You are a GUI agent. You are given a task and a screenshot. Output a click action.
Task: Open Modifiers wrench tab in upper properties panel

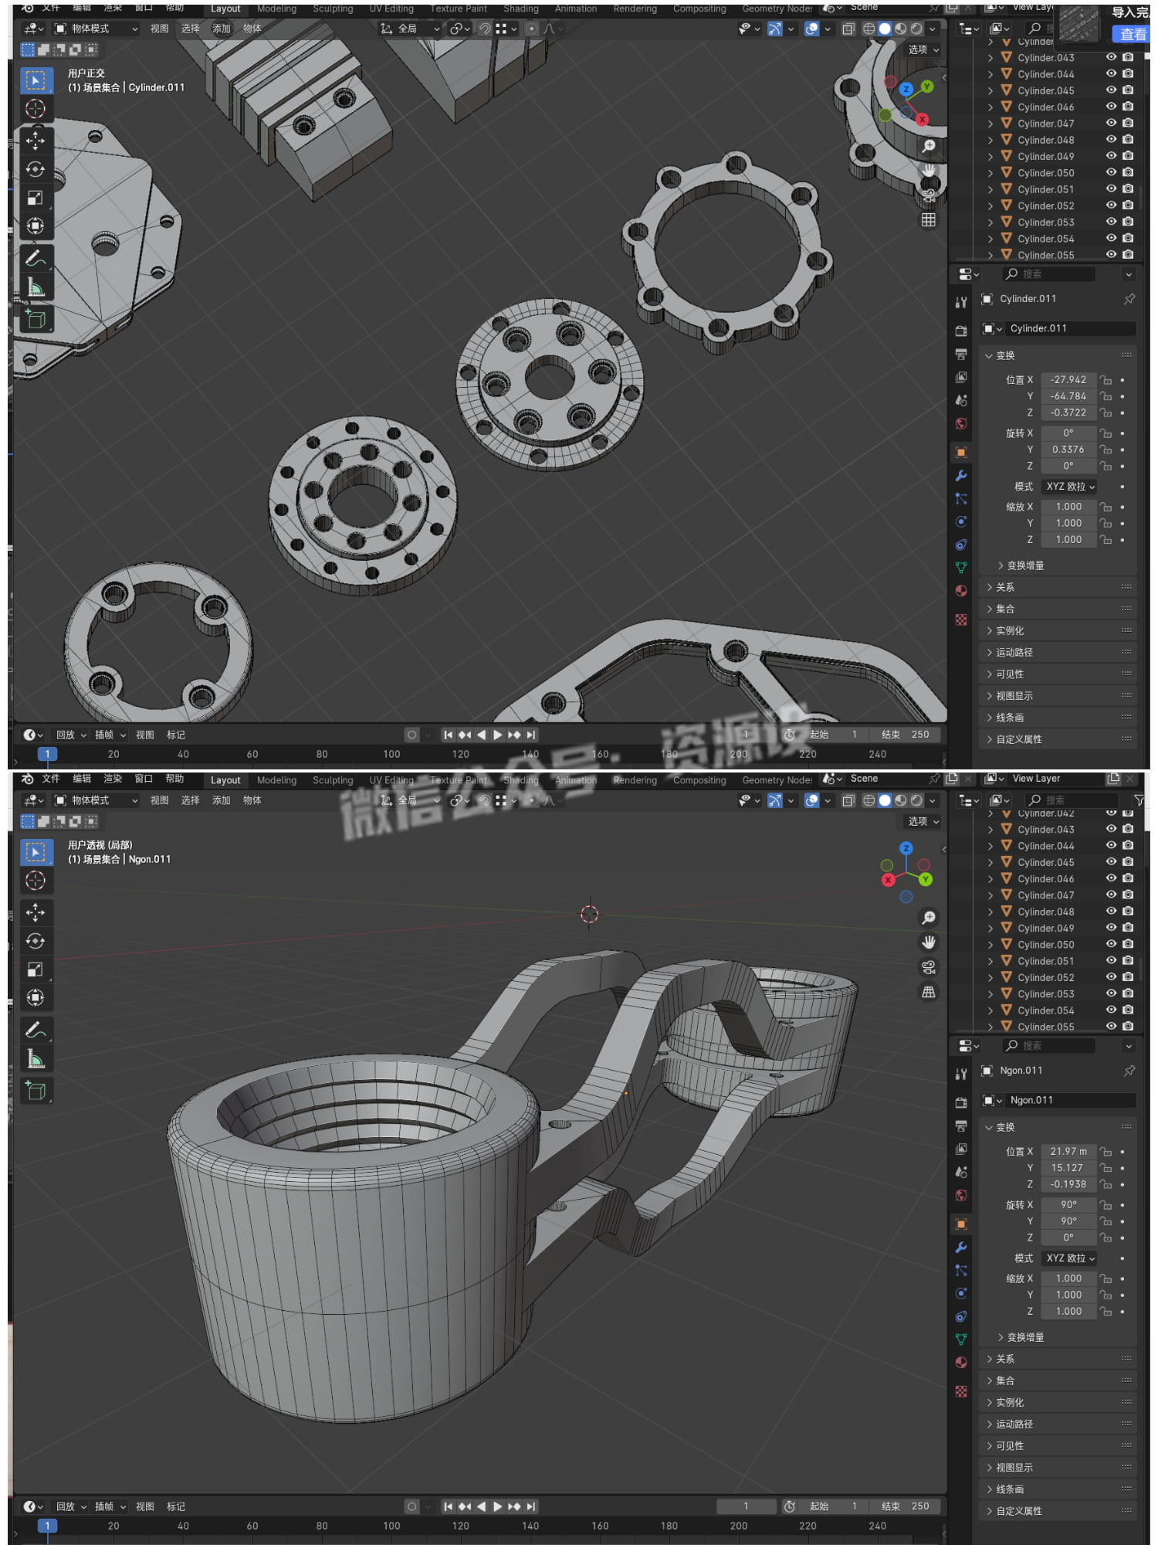click(961, 476)
